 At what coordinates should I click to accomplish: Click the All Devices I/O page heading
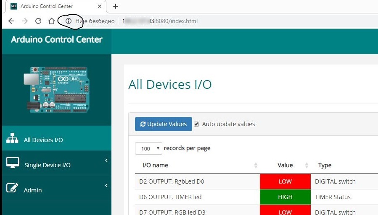click(170, 85)
